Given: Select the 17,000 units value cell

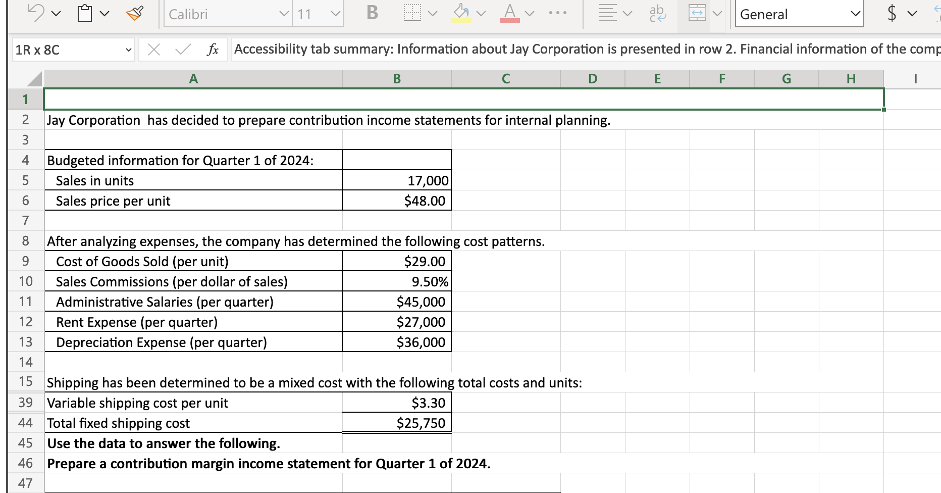Looking at the screenshot, I should [397, 180].
